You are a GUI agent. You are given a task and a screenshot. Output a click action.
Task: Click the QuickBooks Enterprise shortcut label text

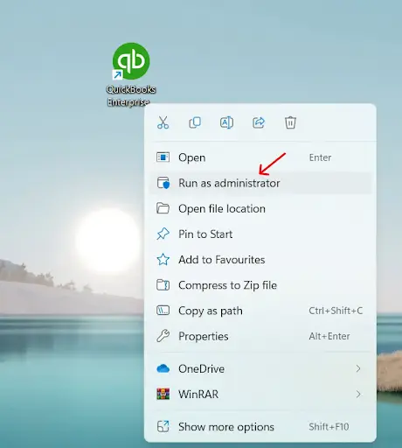coord(131,95)
